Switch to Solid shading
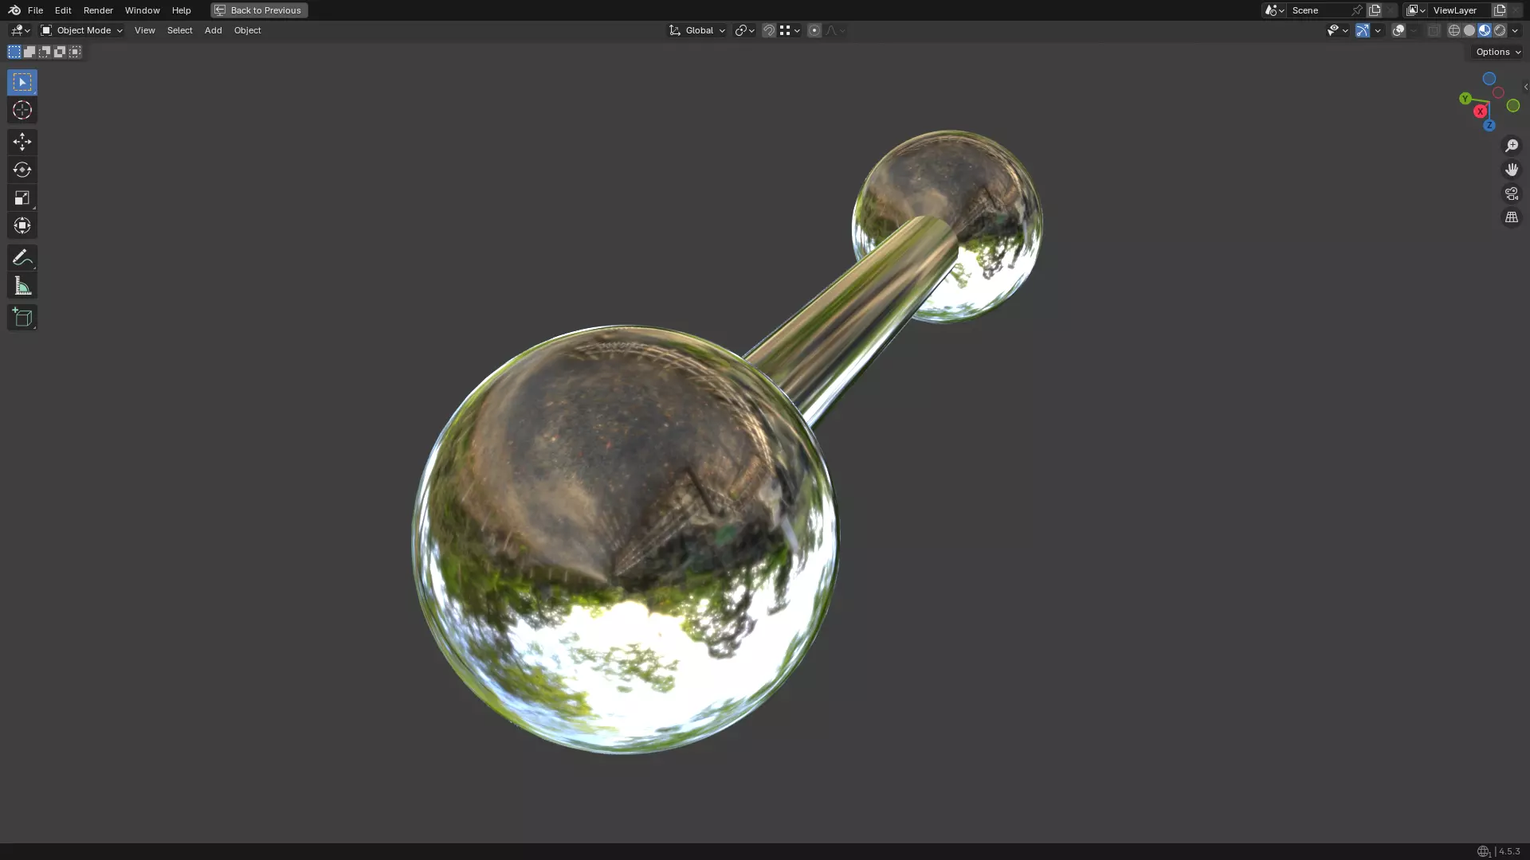Image resolution: width=1530 pixels, height=860 pixels. pos(1469,30)
